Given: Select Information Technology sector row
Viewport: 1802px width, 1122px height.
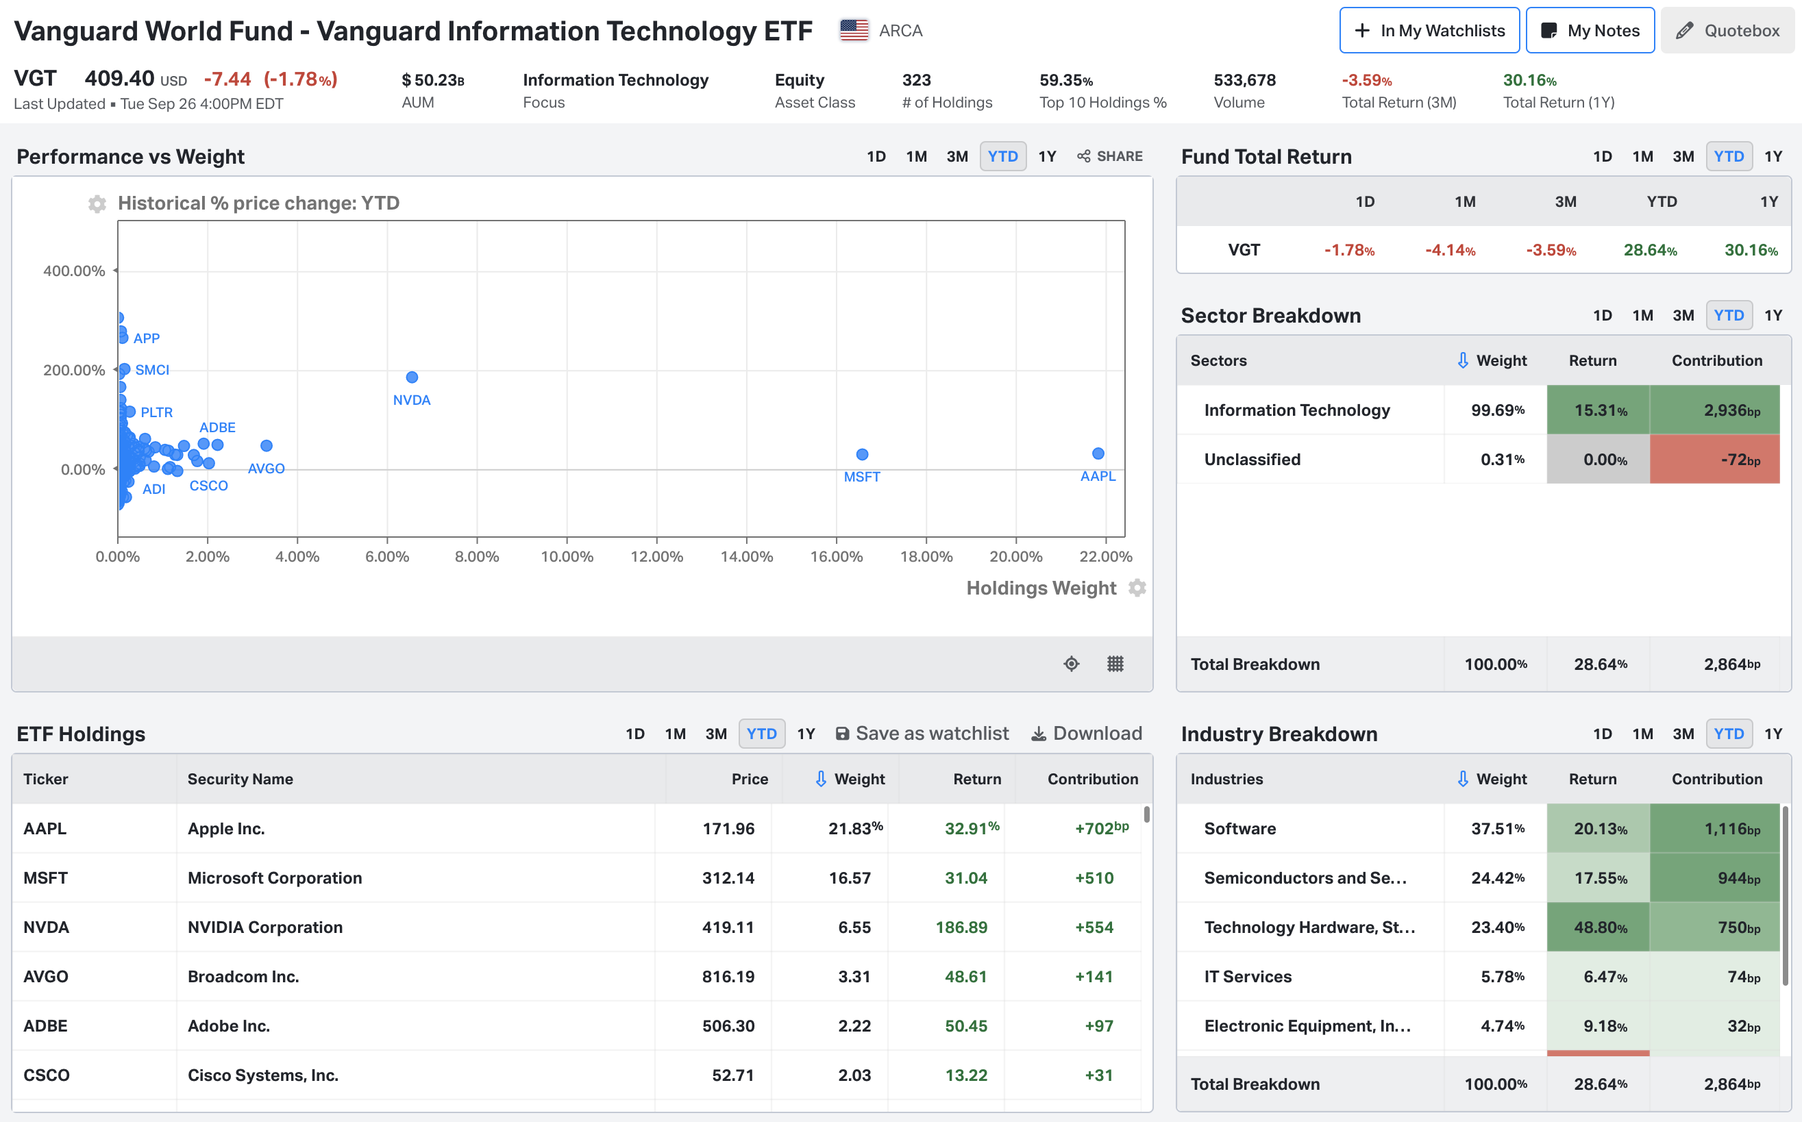Looking at the screenshot, I should 1479,410.
